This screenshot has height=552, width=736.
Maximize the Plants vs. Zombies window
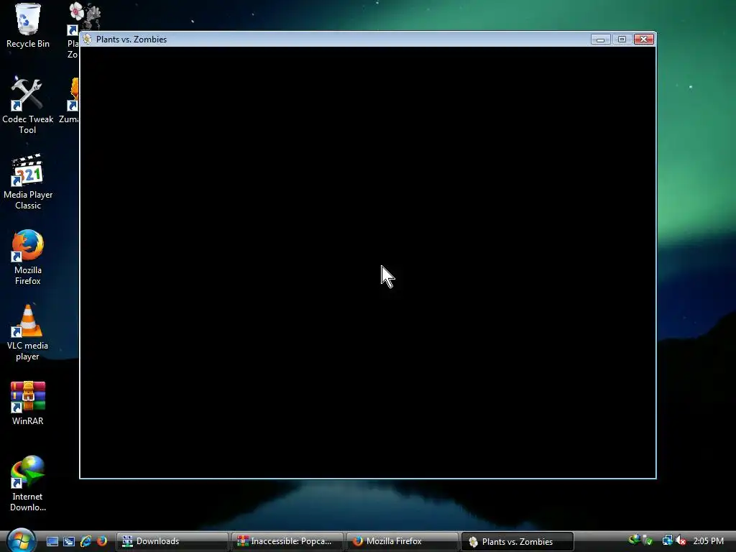click(622, 40)
